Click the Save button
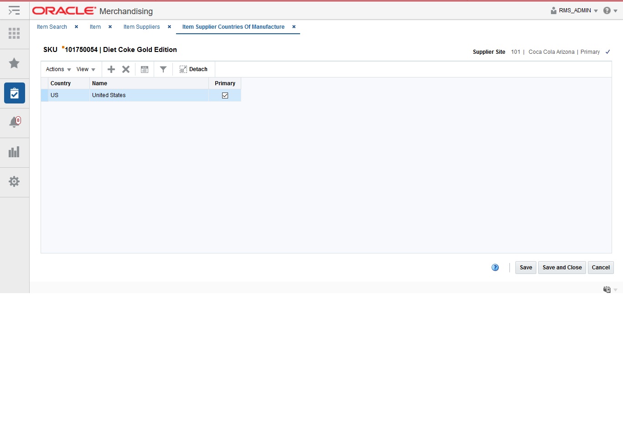Viewport: 623px width, 423px height. pos(526,268)
